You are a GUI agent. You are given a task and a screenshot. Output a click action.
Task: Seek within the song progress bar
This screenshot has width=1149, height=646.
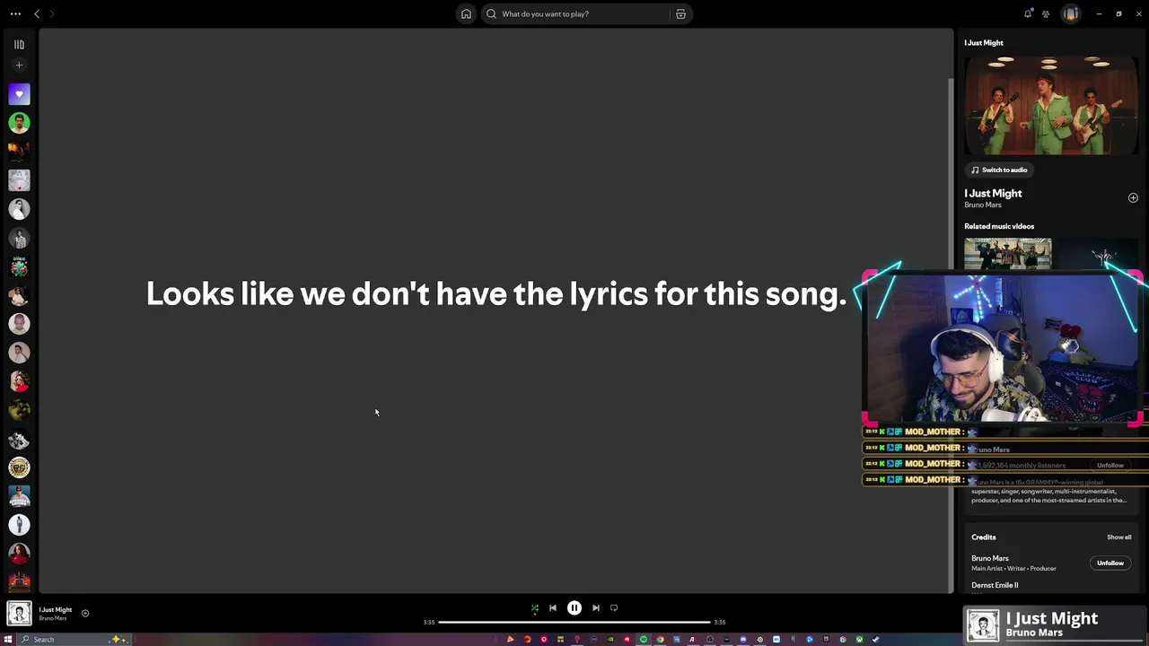574,622
